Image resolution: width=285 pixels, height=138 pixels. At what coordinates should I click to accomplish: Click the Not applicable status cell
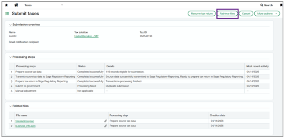coord(90,91)
